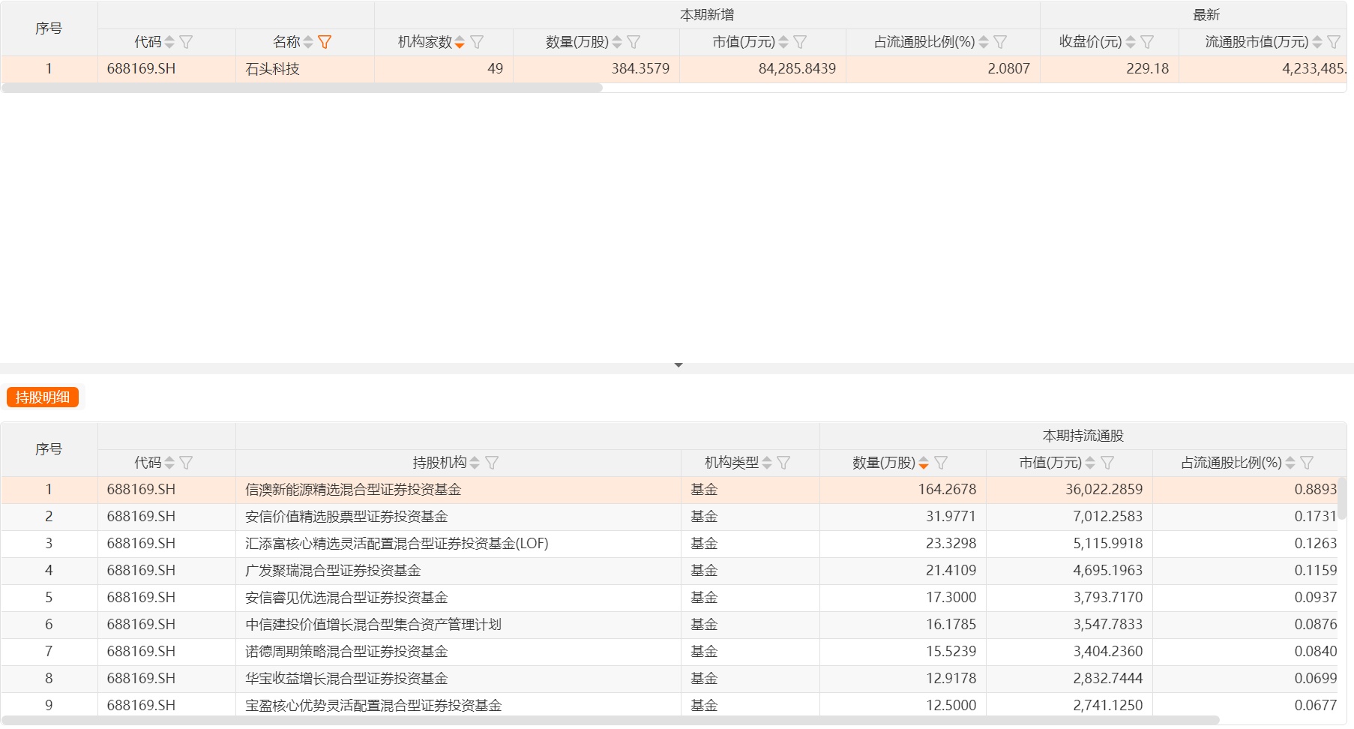1354x729 pixels.
Task: Select the 石头科技 row in top table
Action: (x=273, y=69)
